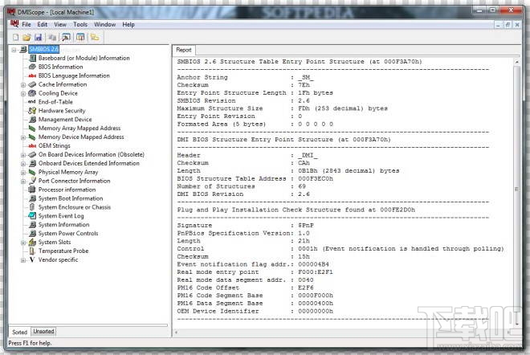530x355 pixels.
Task: Click the Baseboard Information chip icon
Action: (x=33, y=58)
